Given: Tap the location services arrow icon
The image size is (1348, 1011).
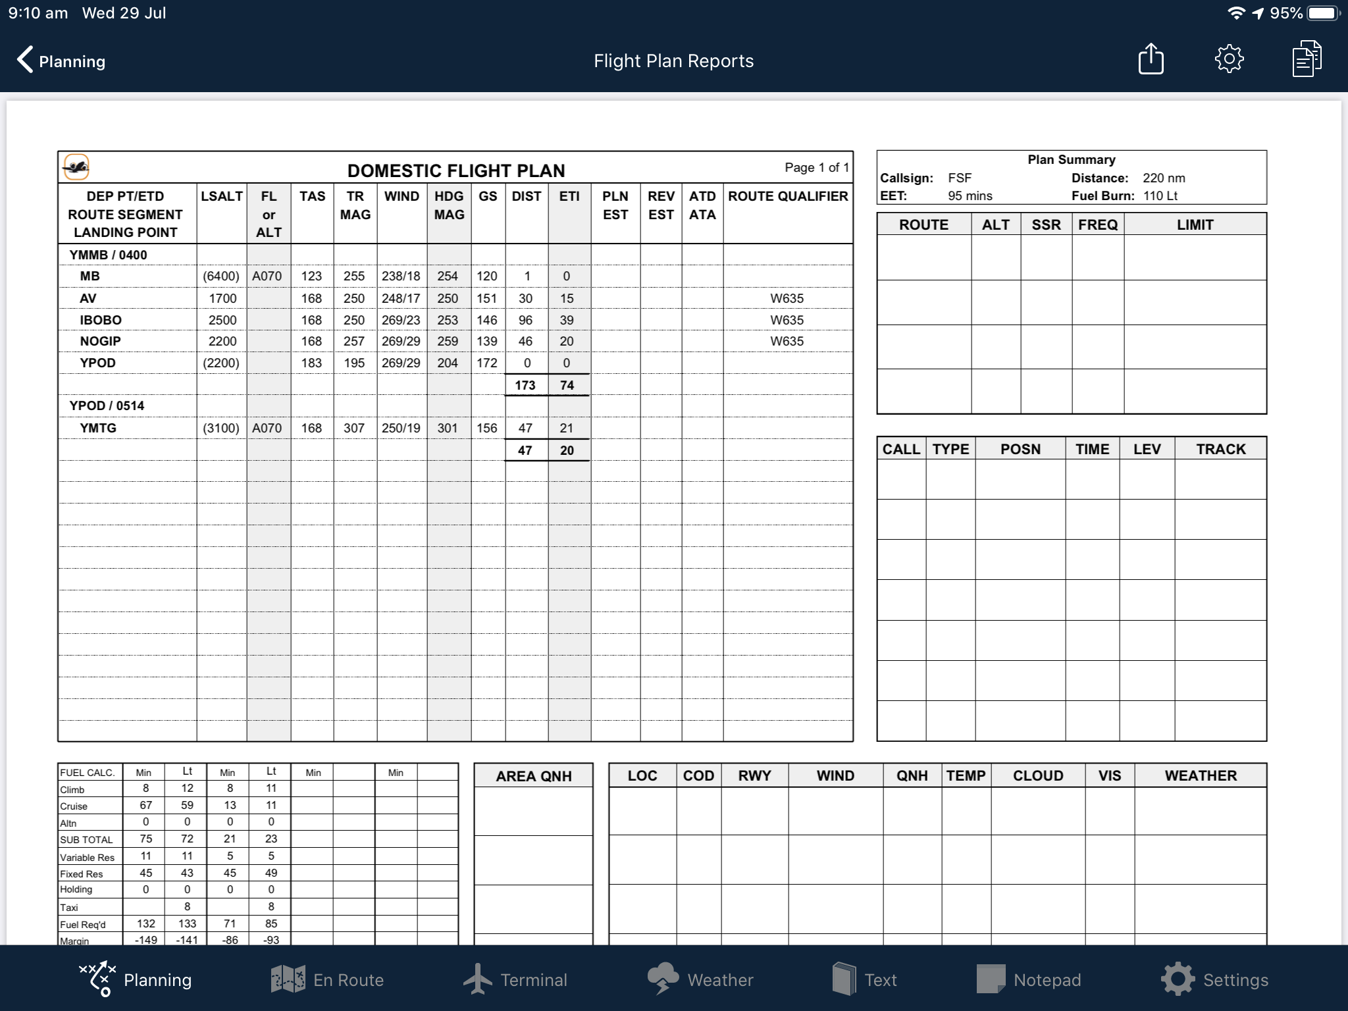Looking at the screenshot, I should [1258, 13].
